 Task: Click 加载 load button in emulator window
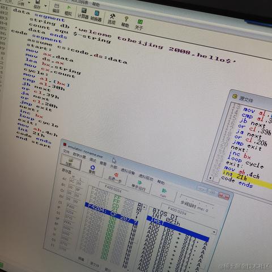tap(70, 163)
